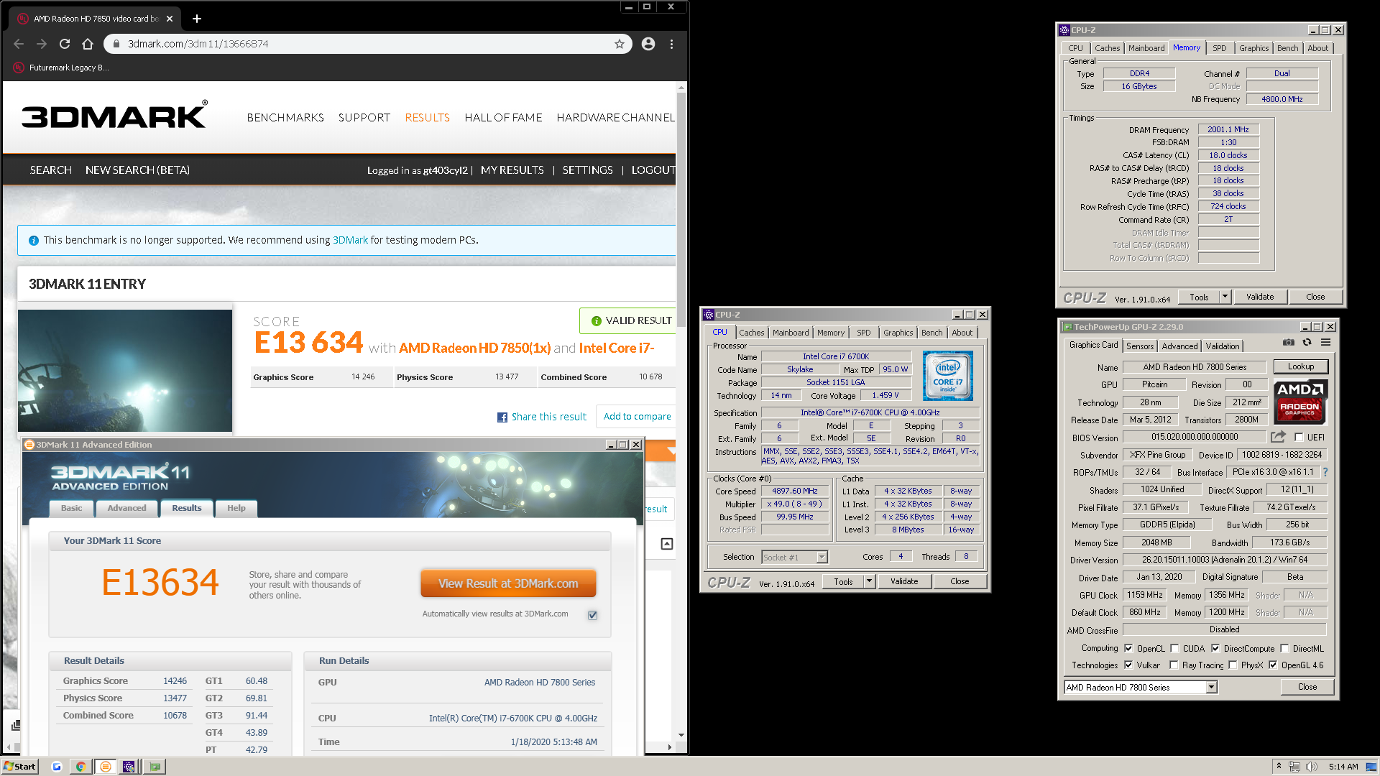This screenshot has width=1380, height=776.
Task: Click the orange dropdown arrow behind 3DMark window
Action: point(671,451)
